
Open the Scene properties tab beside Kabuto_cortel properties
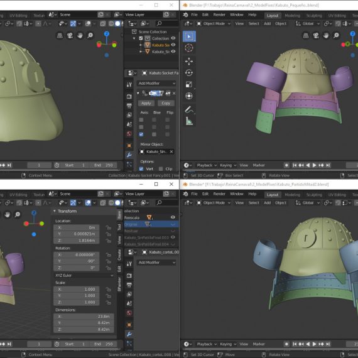click(129, 303)
